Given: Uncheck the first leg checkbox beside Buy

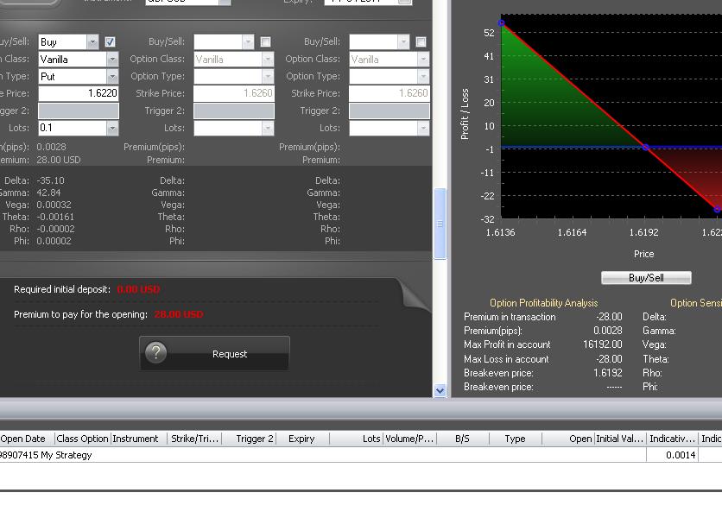Looking at the screenshot, I should click(110, 42).
